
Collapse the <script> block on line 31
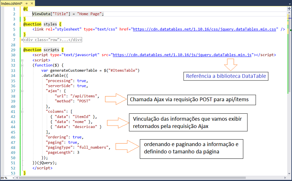[x=22, y=60]
